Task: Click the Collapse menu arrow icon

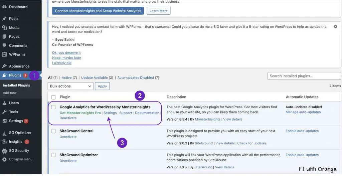Action: tap(4, 159)
